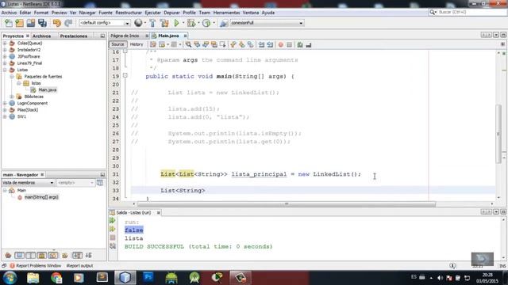Run the project with green play icon

pyautogui.click(x=176, y=23)
